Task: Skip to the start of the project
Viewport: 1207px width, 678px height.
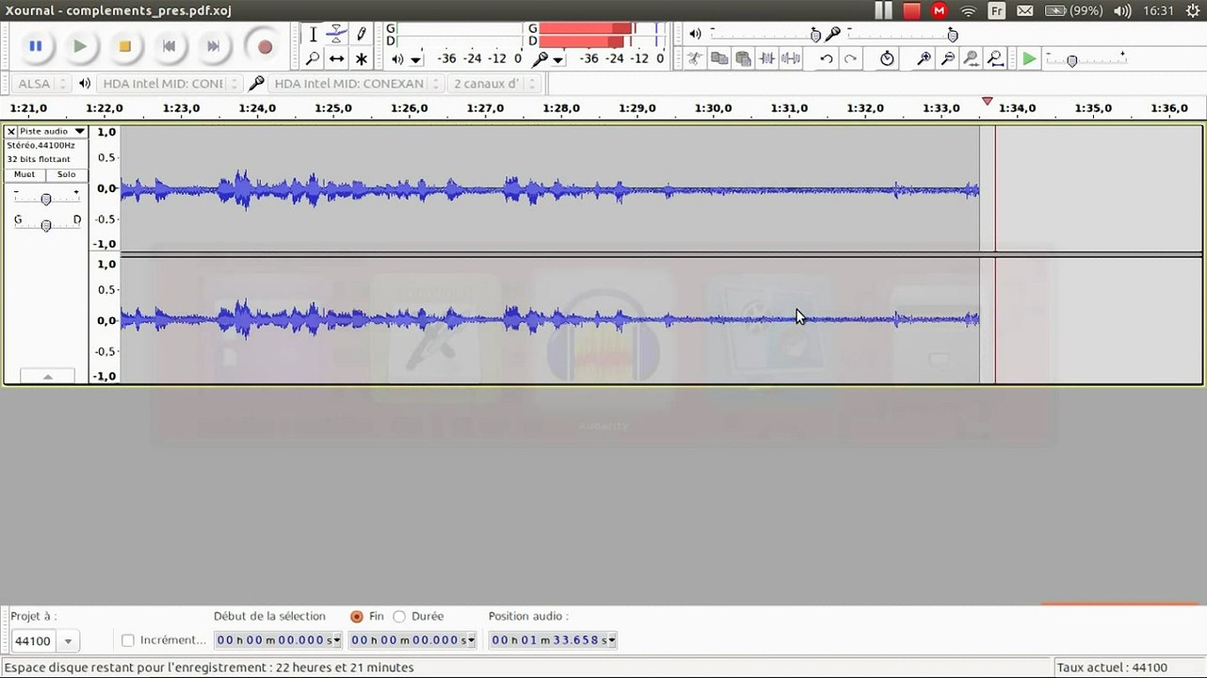Action: 169,46
